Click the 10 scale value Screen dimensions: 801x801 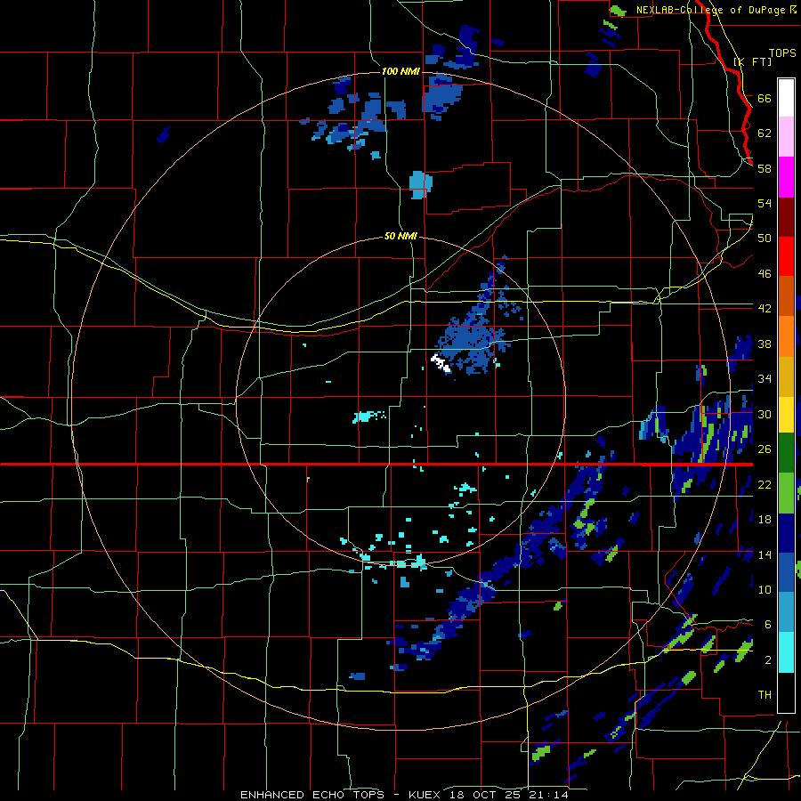point(765,590)
